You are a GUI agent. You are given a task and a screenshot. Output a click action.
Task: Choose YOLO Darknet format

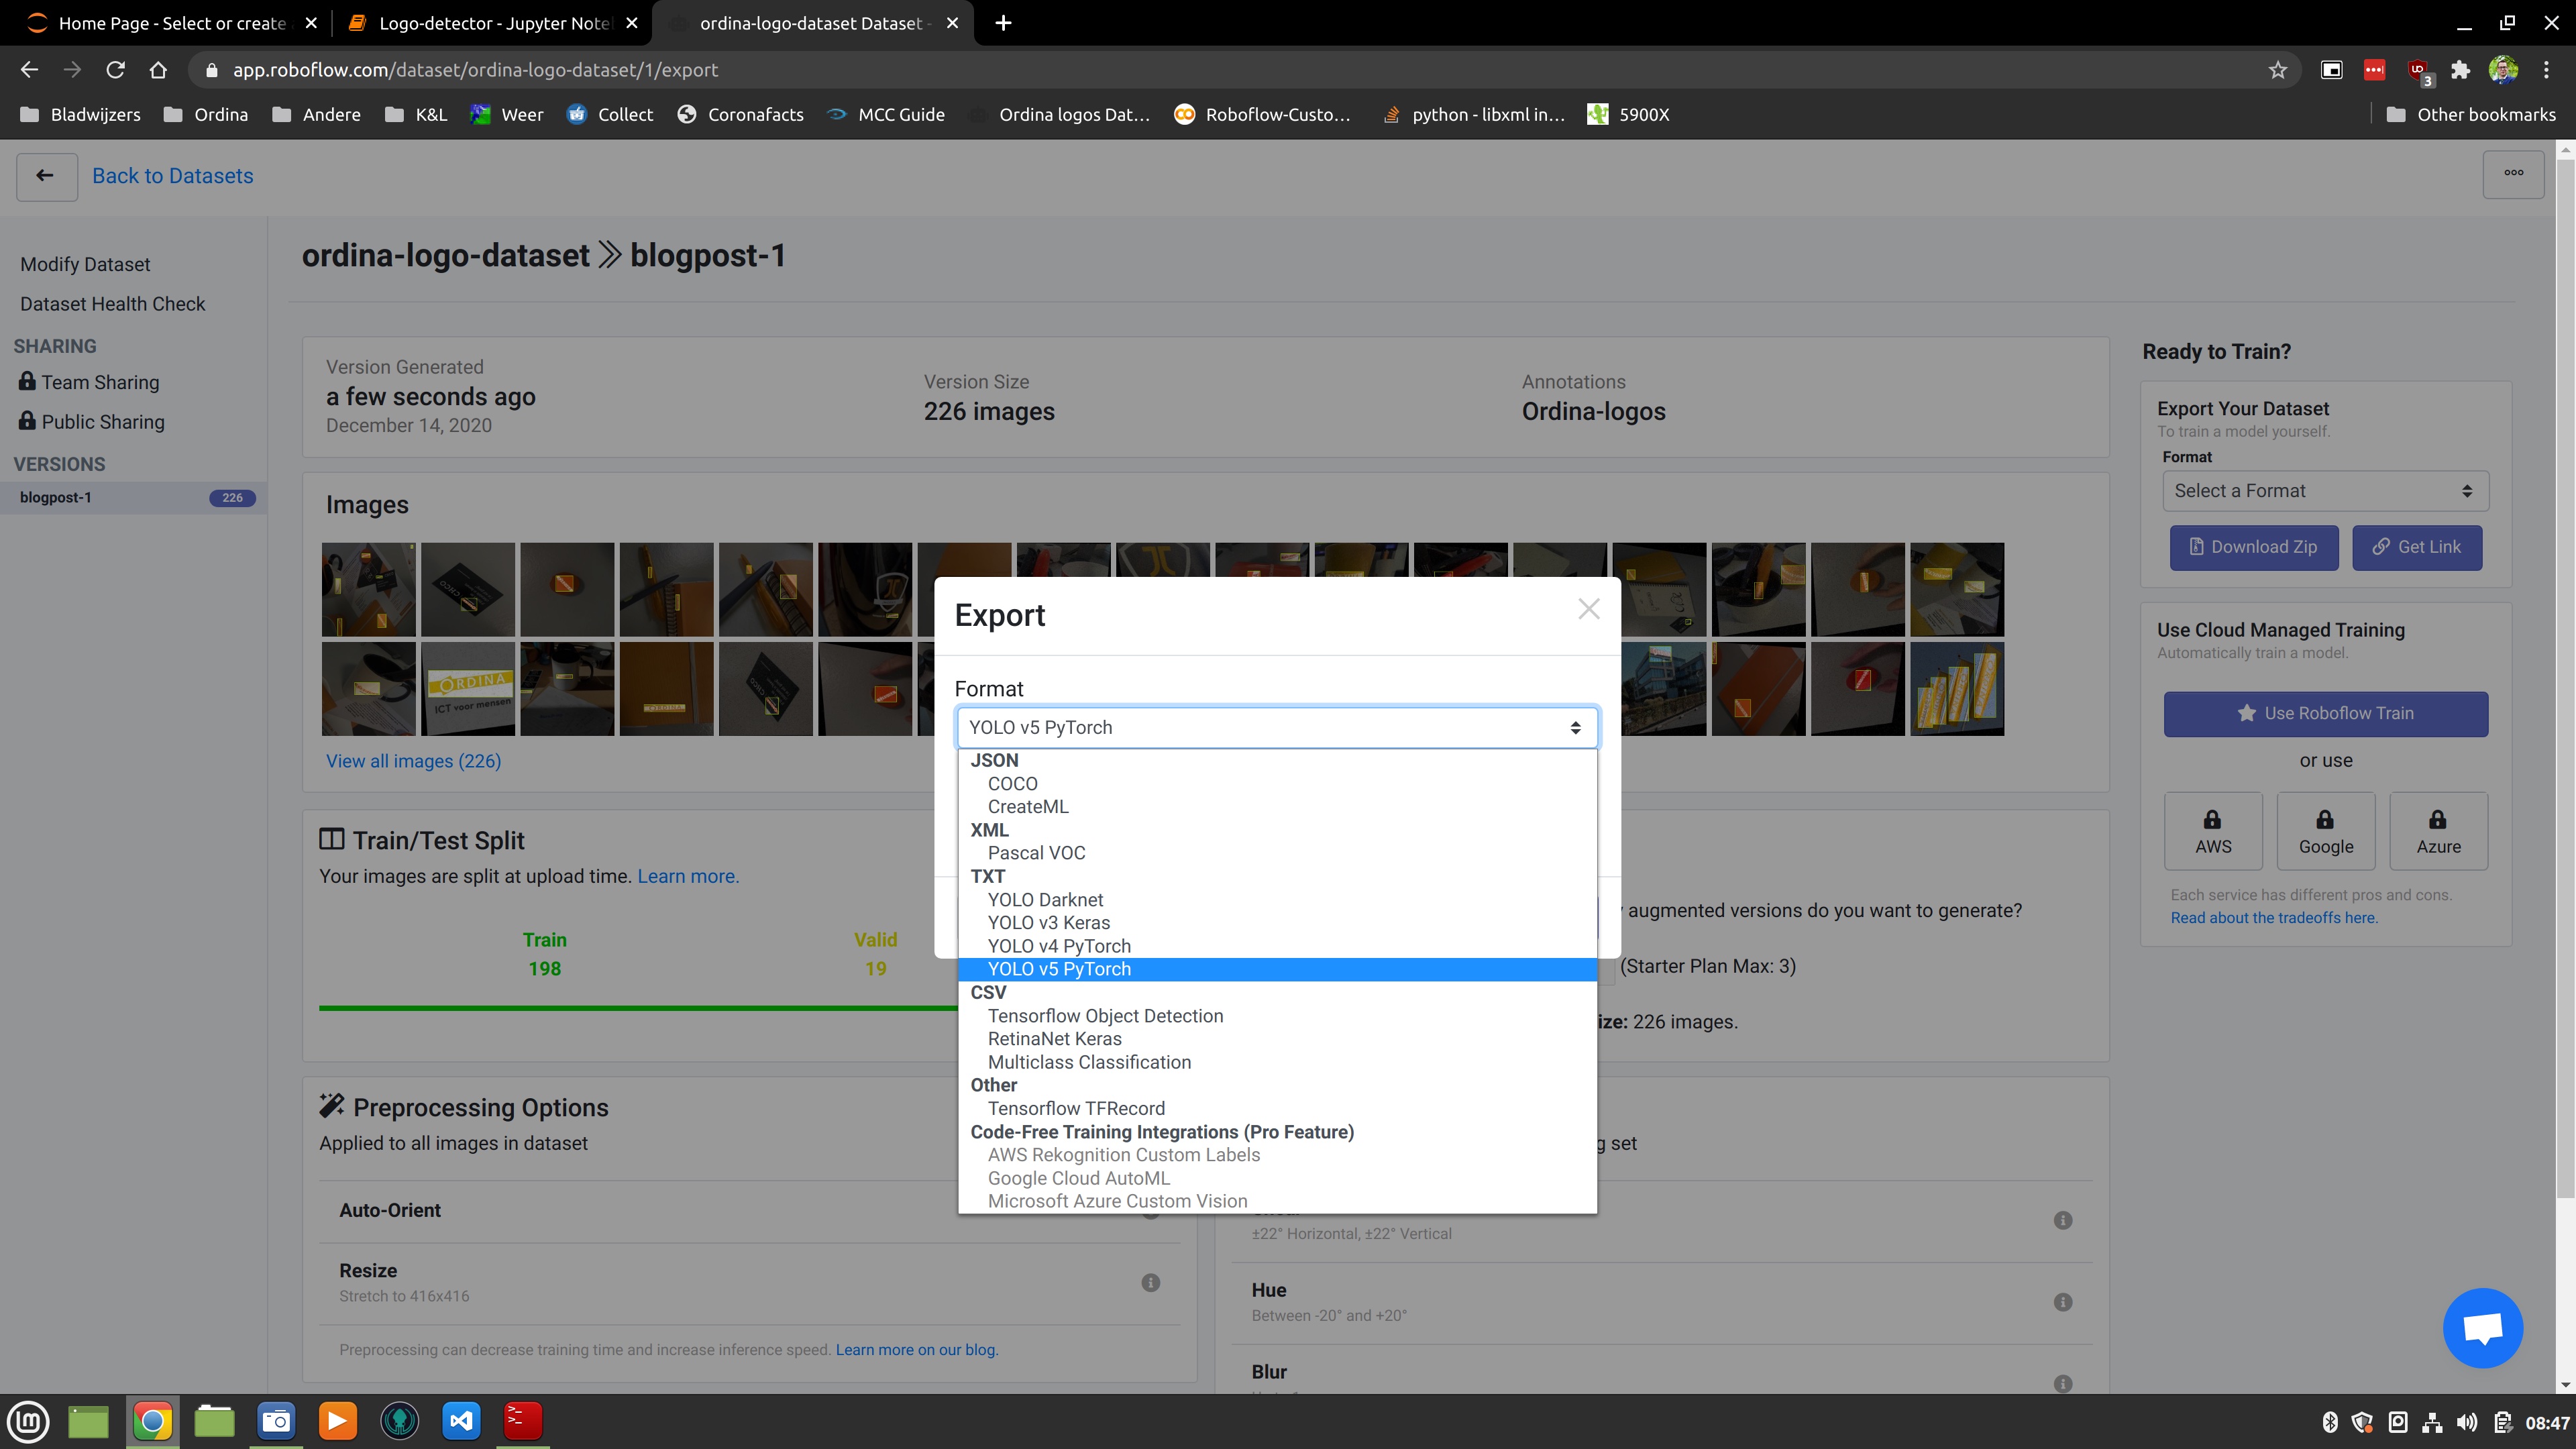[x=1277, y=900]
